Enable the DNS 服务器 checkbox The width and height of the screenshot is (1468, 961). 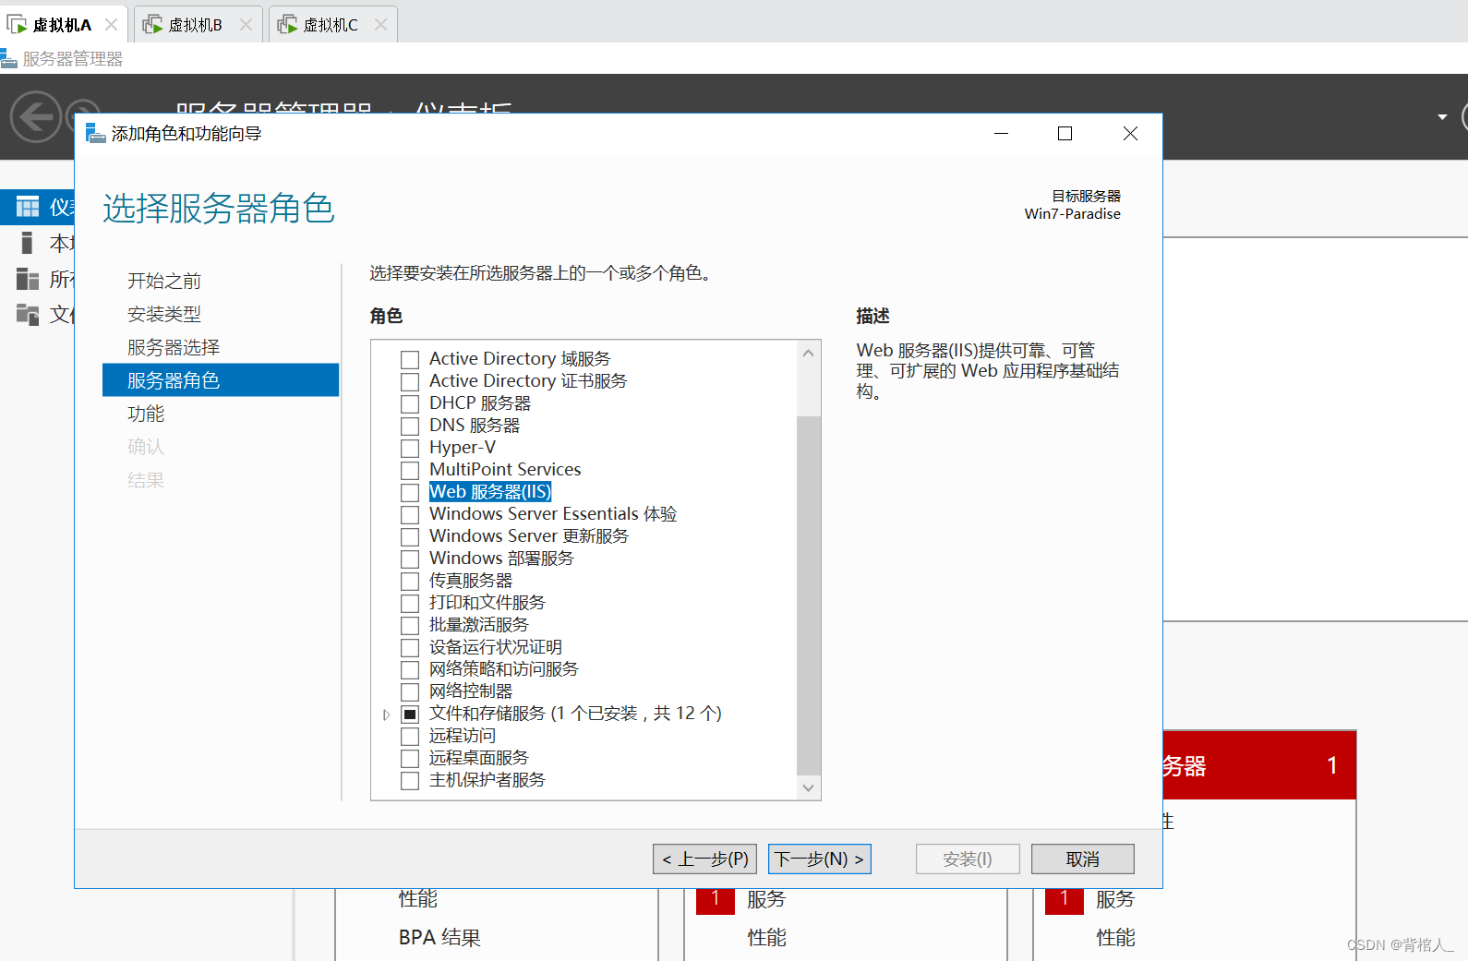pos(410,426)
